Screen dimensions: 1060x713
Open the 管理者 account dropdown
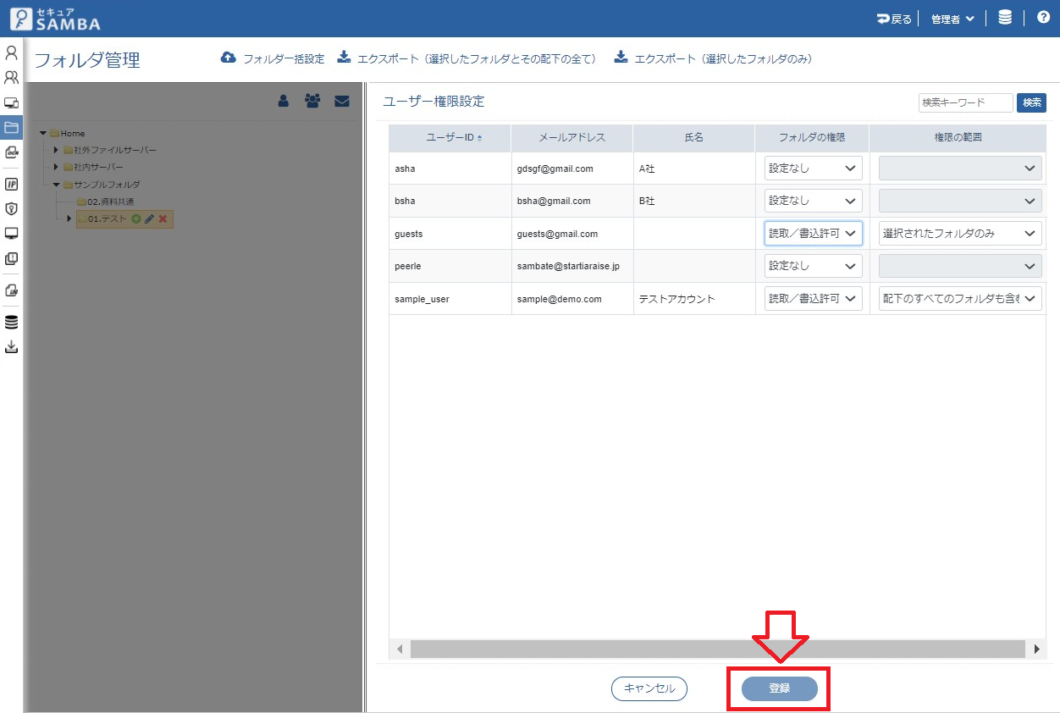click(952, 19)
